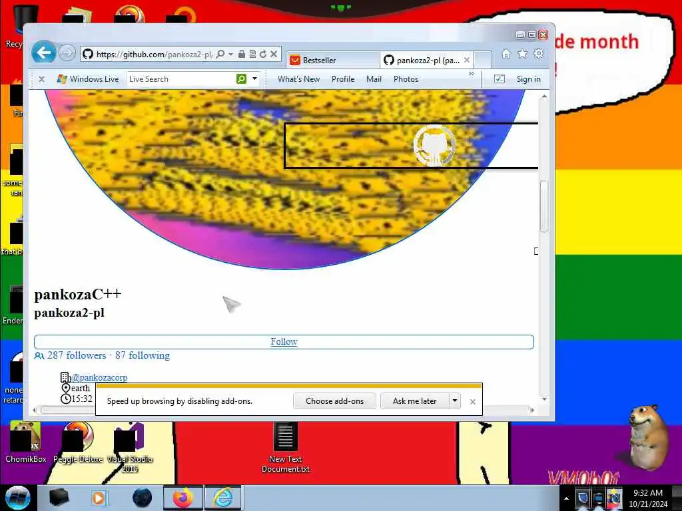The image size is (682, 511).
Task: Open the address bar history dropdown arrow
Action: (x=230, y=54)
